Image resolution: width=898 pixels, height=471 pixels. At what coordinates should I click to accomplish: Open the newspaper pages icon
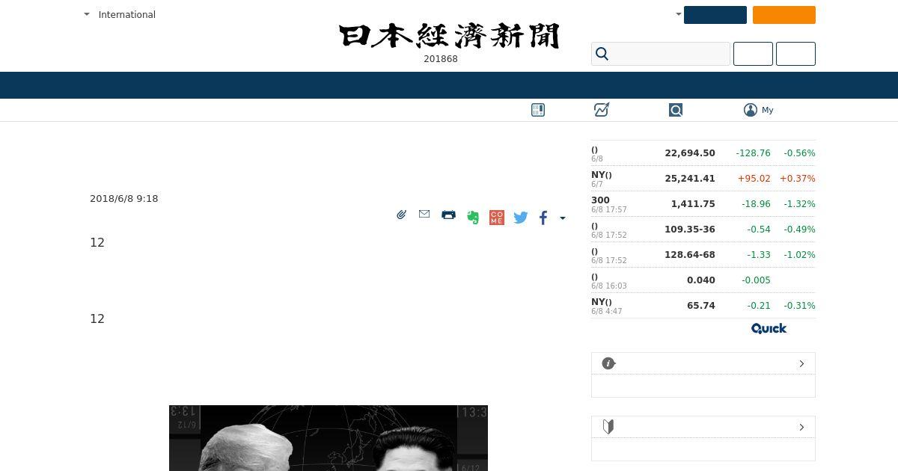[538, 110]
